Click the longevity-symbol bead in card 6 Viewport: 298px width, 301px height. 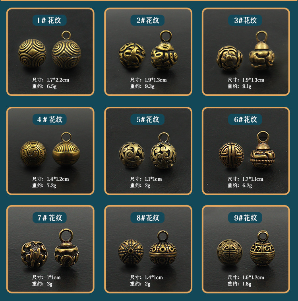coord(231,155)
